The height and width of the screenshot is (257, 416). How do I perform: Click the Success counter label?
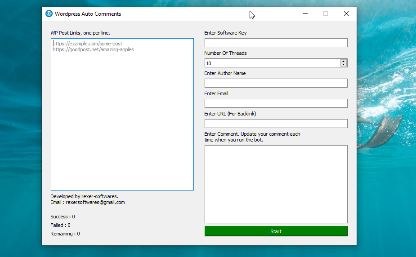pyautogui.click(x=63, y=217)
